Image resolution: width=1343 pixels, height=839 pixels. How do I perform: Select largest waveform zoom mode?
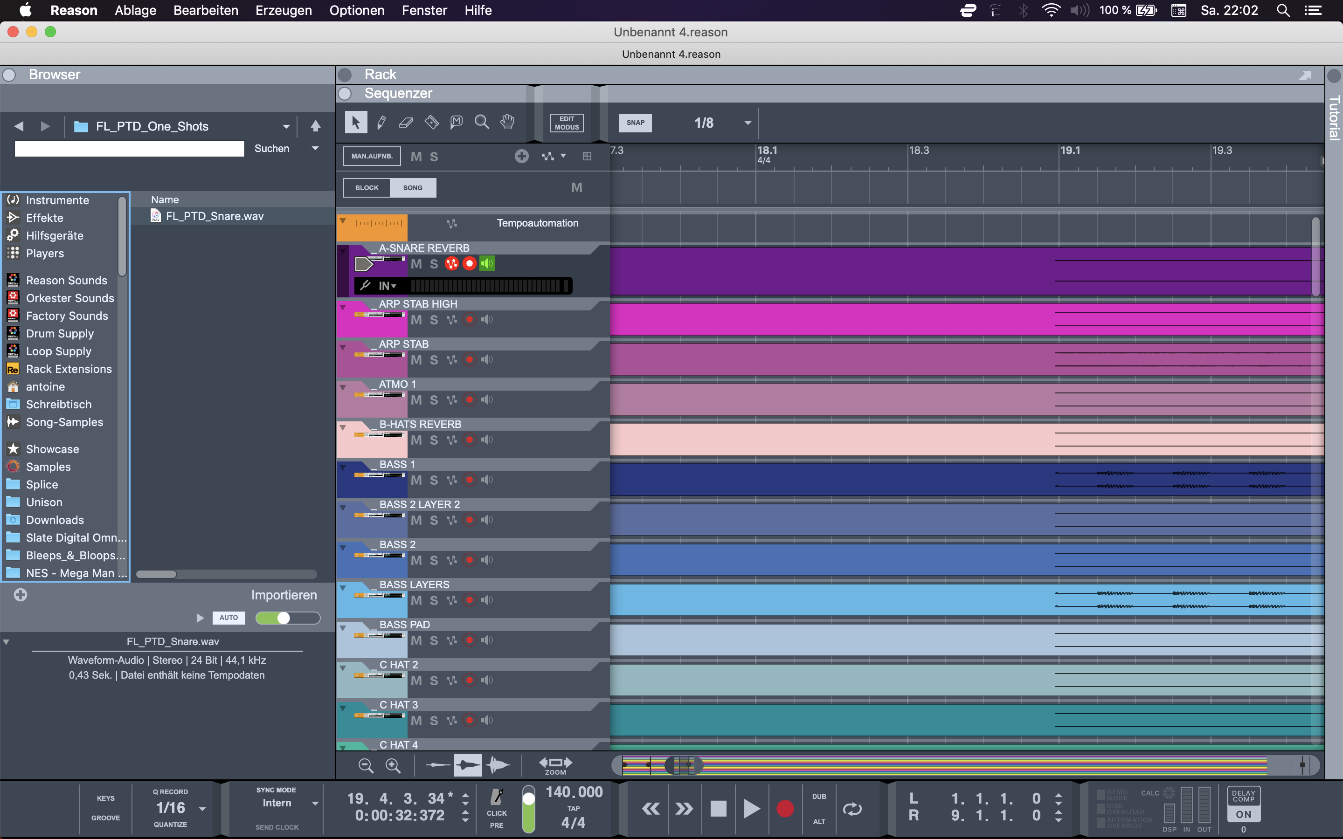(x=498, y=766)
